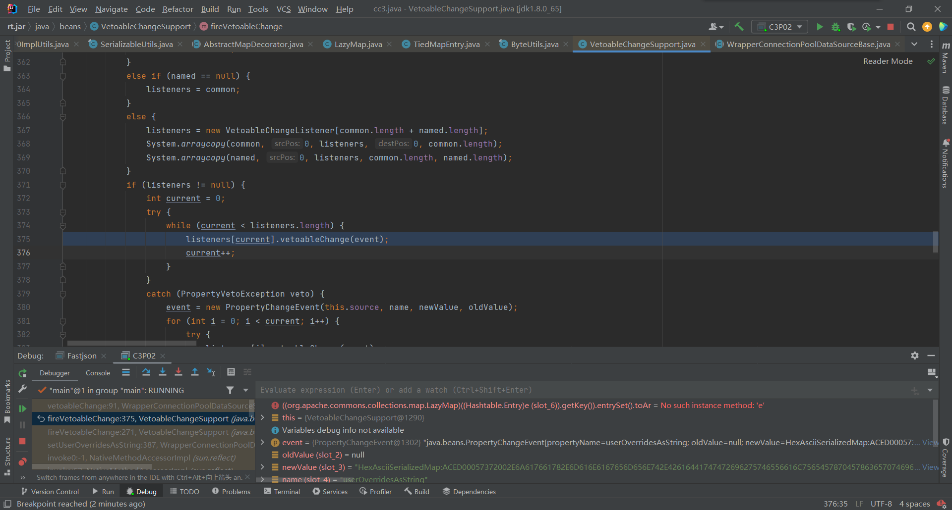Screen dimensions: 952x510
Task: Toggle Reader Mode in editor
Action: (x=888, y=61)
